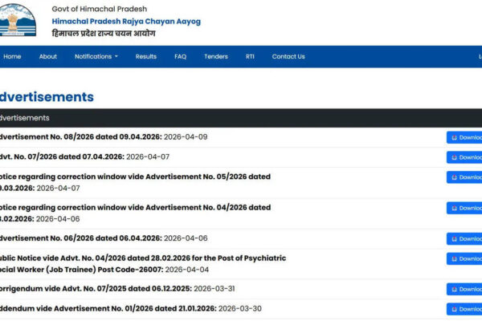
Task: Open the Contact Us page
Action: click(x=288, y=56)
